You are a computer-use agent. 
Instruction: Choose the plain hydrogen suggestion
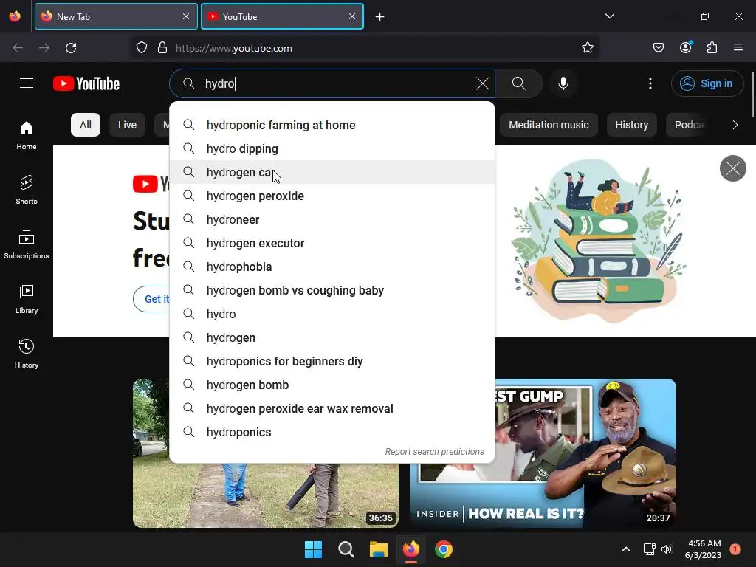[x=332, y=337]
